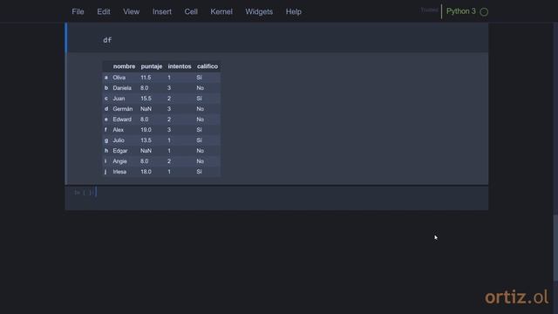Click the row index label j
558x314 pixels.
(105, 172)
